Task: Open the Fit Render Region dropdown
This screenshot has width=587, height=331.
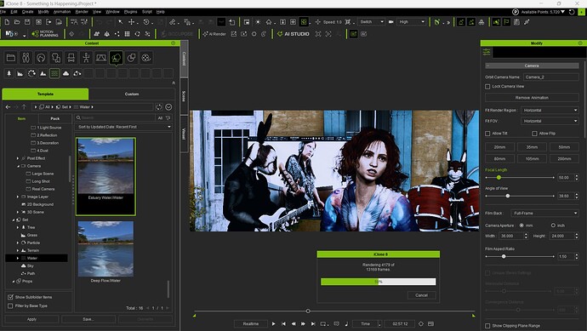Action: tap(550, 111)
